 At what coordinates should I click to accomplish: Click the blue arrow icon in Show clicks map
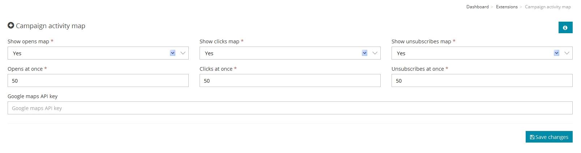[x=364, y=53]
